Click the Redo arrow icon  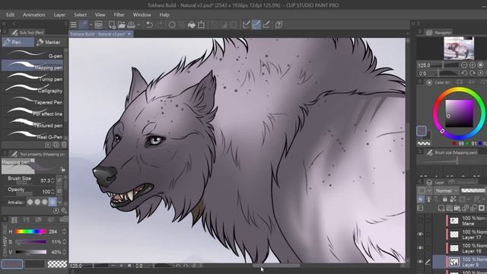[159, 25]
